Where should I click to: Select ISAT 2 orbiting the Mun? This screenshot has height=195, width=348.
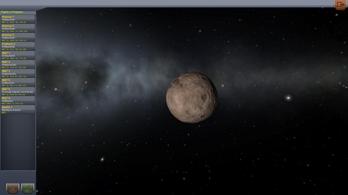[x=18, y=64]
